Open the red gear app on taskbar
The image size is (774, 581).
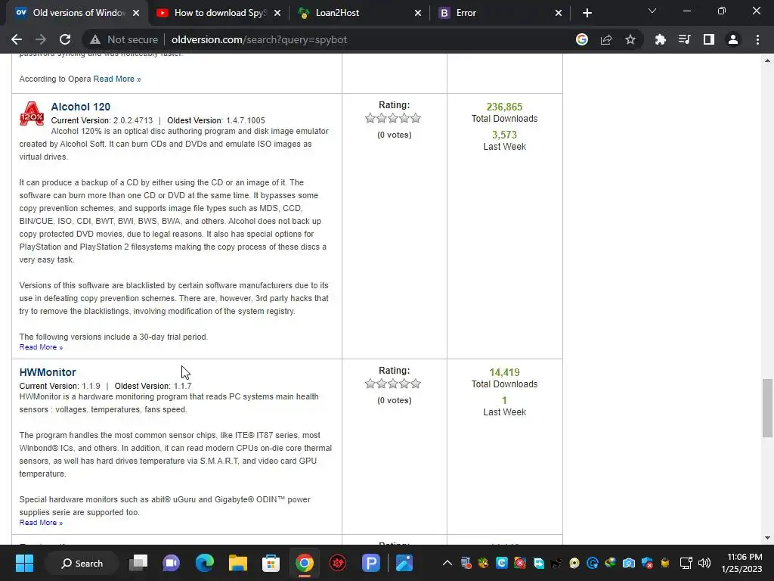click(x=338, y=563)
